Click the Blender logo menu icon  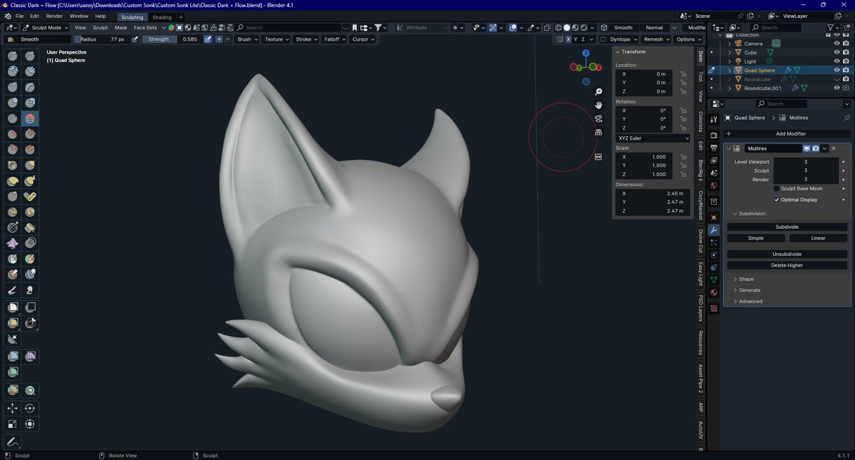pyautogui.click(x=6, y=16)
